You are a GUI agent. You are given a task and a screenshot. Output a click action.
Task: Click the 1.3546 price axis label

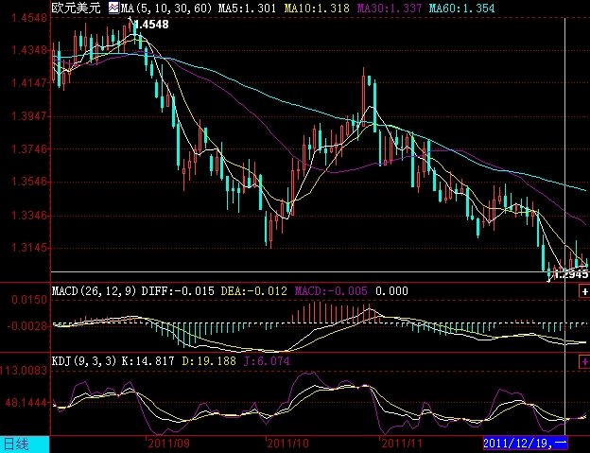[x=29, y=182]
